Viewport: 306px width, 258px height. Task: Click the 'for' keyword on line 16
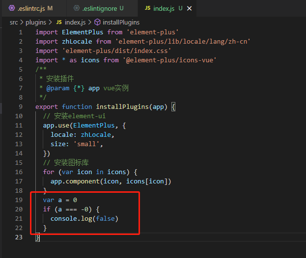pos(49,172)
